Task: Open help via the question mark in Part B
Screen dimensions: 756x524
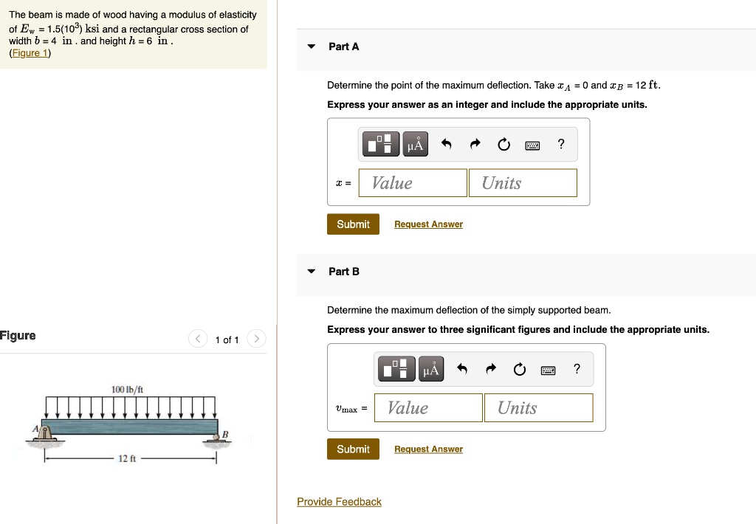Action: 577,369
